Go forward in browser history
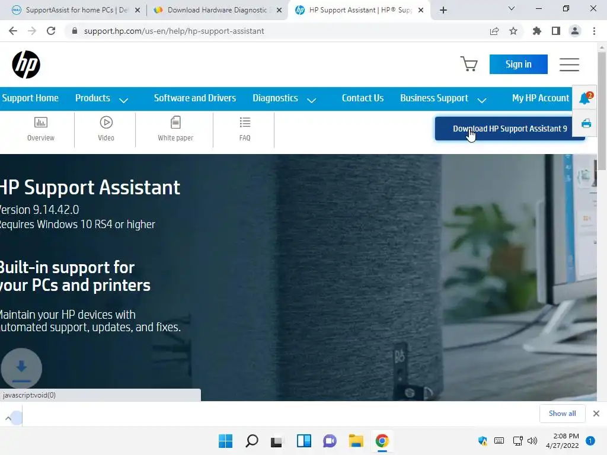This screenshot has width=607, height=455. pos(32,31)
